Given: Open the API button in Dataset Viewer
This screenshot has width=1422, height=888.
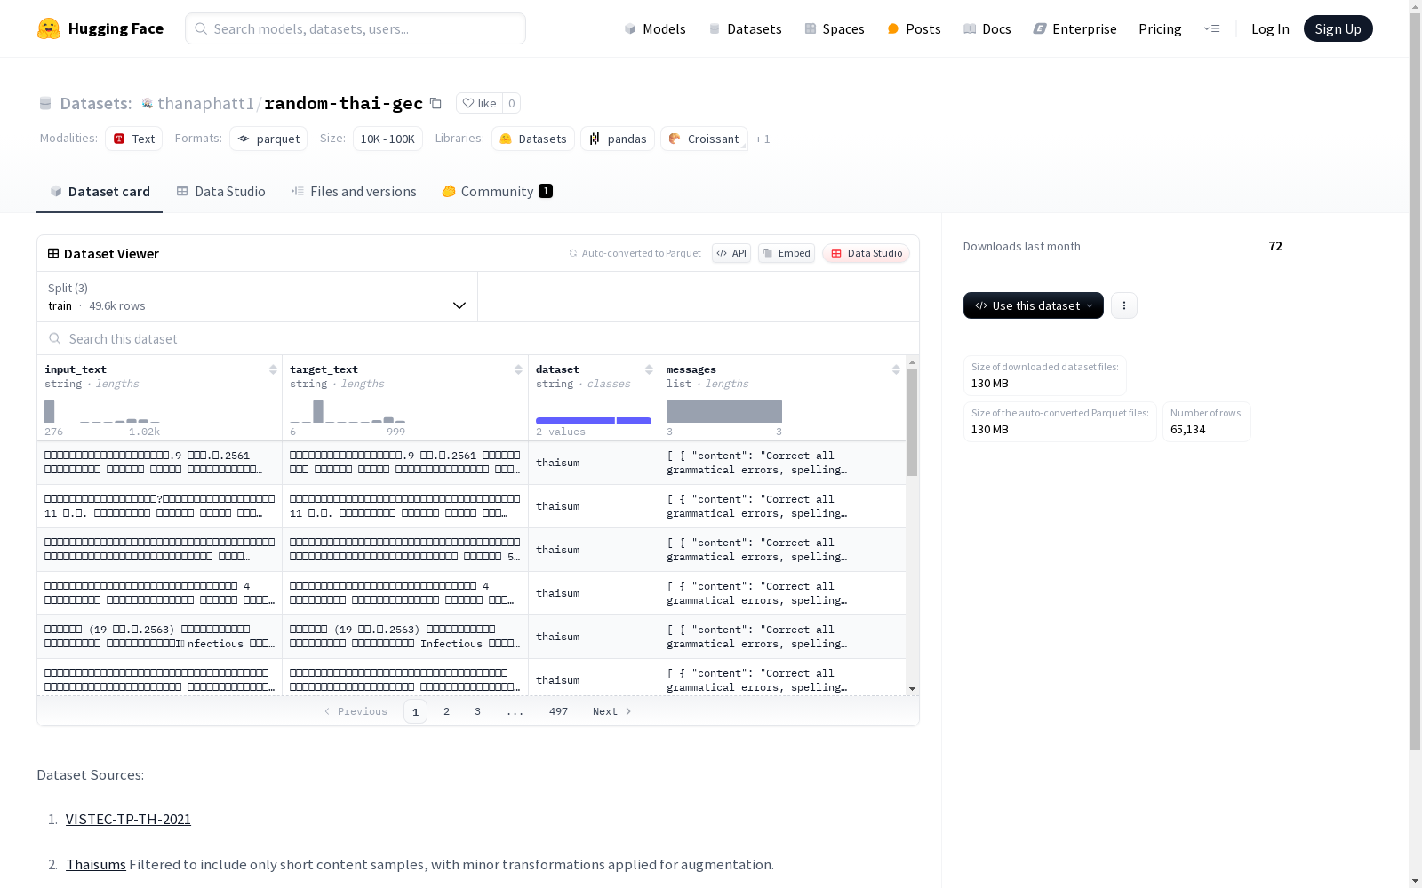Looking at the screenshot, I should pyautogui.click(x=731, y=253).
